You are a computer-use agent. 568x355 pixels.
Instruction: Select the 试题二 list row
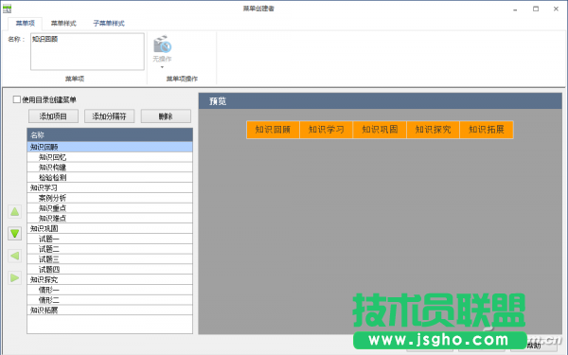coord(110,249)
